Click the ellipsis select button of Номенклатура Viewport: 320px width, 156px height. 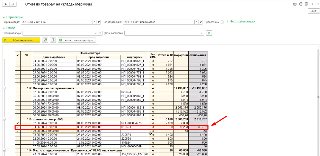pos(96,33)
